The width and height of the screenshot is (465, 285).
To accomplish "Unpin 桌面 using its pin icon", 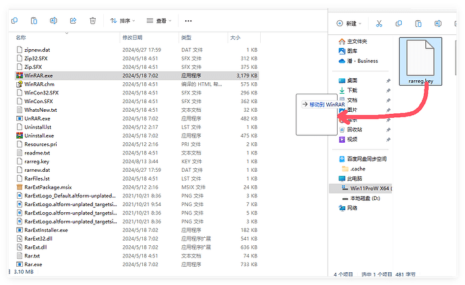I will coord(388,81).
